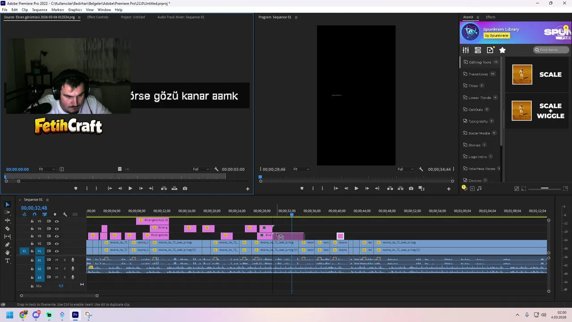
Task: Enable voice-over record on A3
Action: (x=72, y=277)
